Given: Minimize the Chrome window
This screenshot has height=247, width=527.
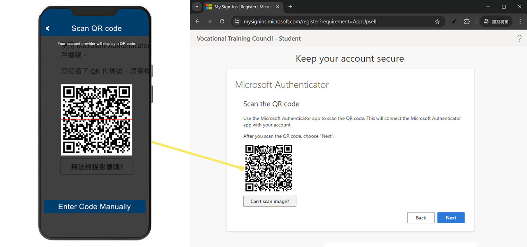Looking at the screenshot, I should 488,7.
